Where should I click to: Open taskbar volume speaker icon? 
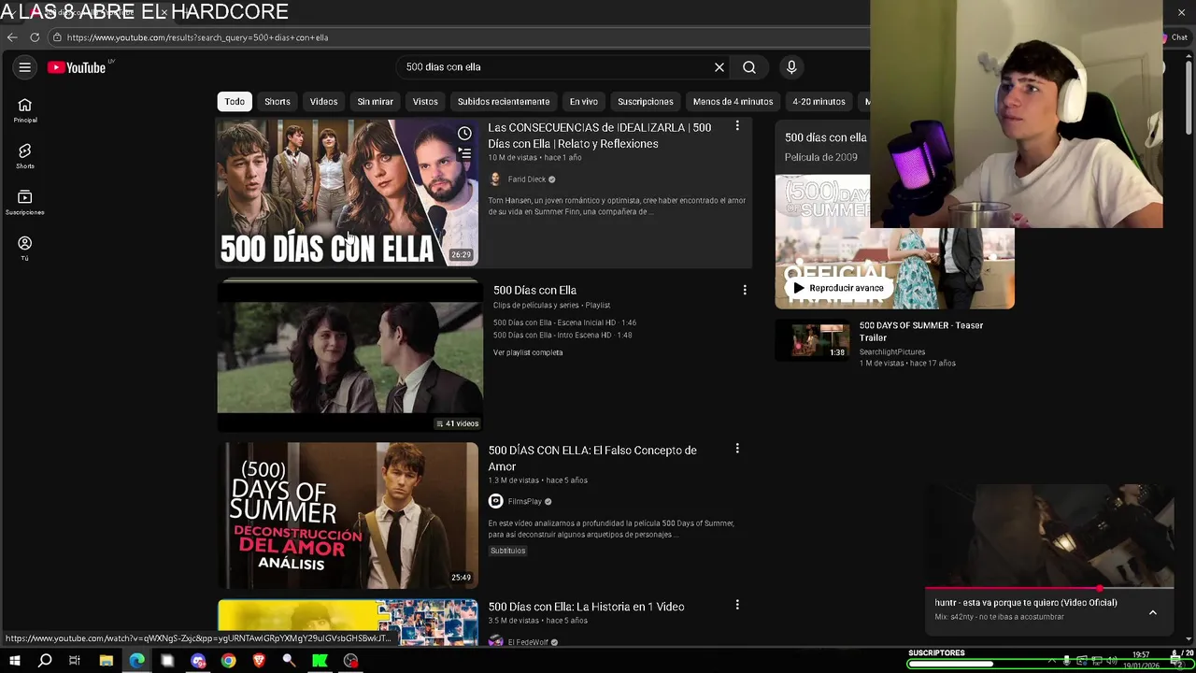[1112, 661]
